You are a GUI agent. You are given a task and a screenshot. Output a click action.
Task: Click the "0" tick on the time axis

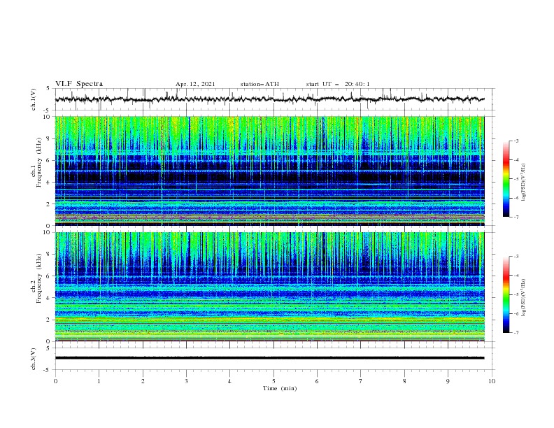point(55,381)
